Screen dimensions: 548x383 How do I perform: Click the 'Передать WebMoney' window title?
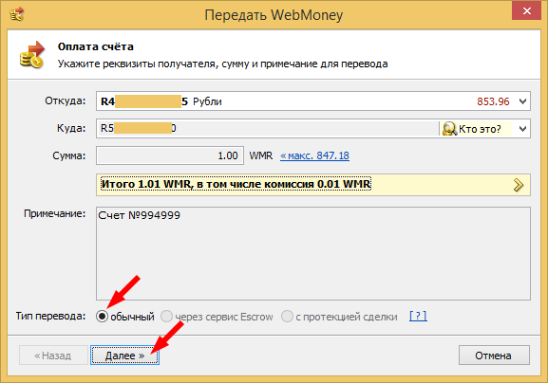274,15
